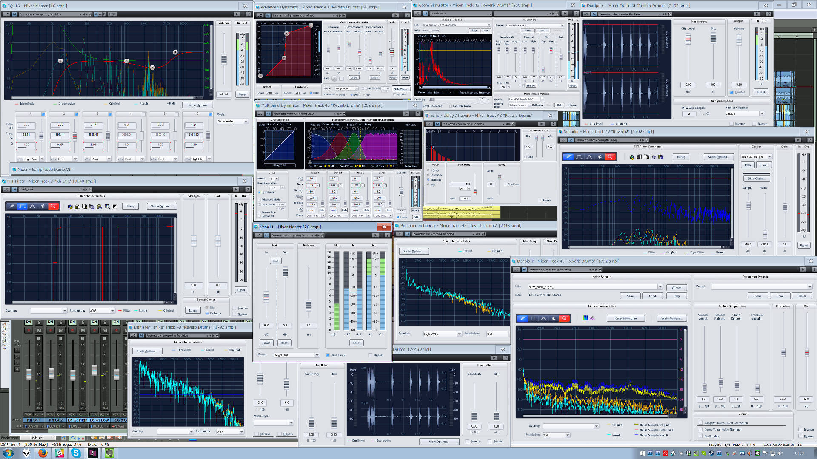This screenshot has width=817, height=459.
Task: Open preset list in Advanced Dynamics header bar
Action: point(334,15)
